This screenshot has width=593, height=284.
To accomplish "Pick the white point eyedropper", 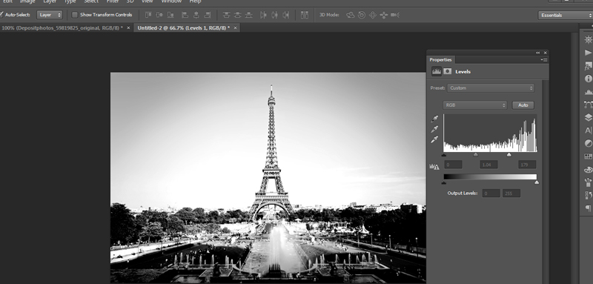I will [434, 139].
